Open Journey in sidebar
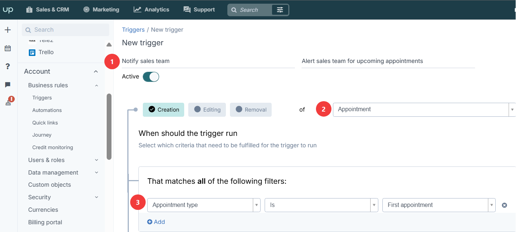The width and height of the screenshot is (516, 232). pyautogui.click(x=42, y=135)
